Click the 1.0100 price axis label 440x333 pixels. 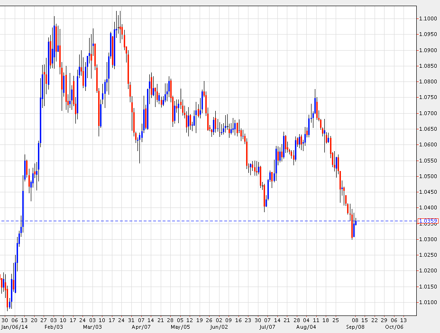click(428, 302)
